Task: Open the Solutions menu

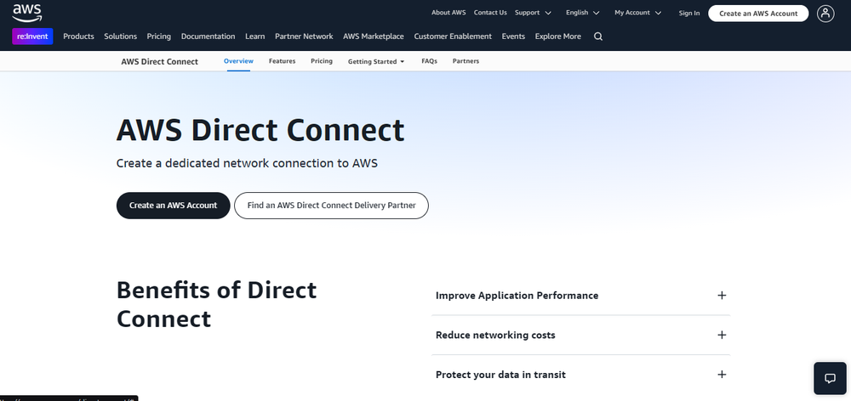Action: coord(121,37)
